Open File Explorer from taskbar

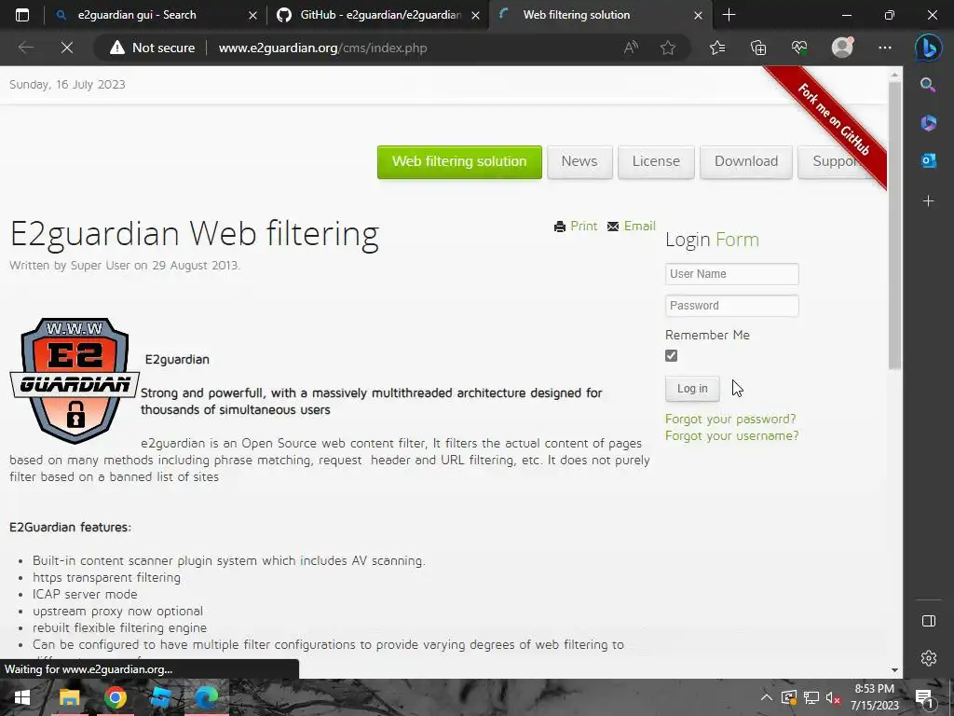[x=69, y=697]
